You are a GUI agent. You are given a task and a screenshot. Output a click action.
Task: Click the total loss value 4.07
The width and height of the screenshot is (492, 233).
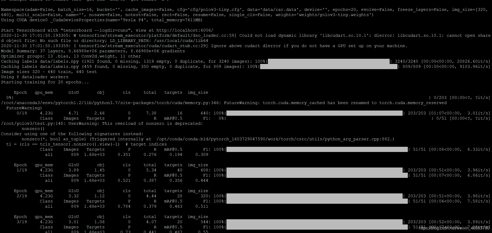pyautogui.click(x=151, y=222)
